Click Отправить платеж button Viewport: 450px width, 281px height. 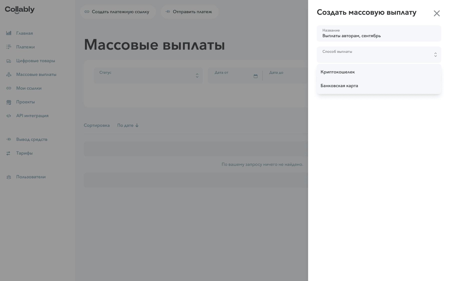(190, 12)
